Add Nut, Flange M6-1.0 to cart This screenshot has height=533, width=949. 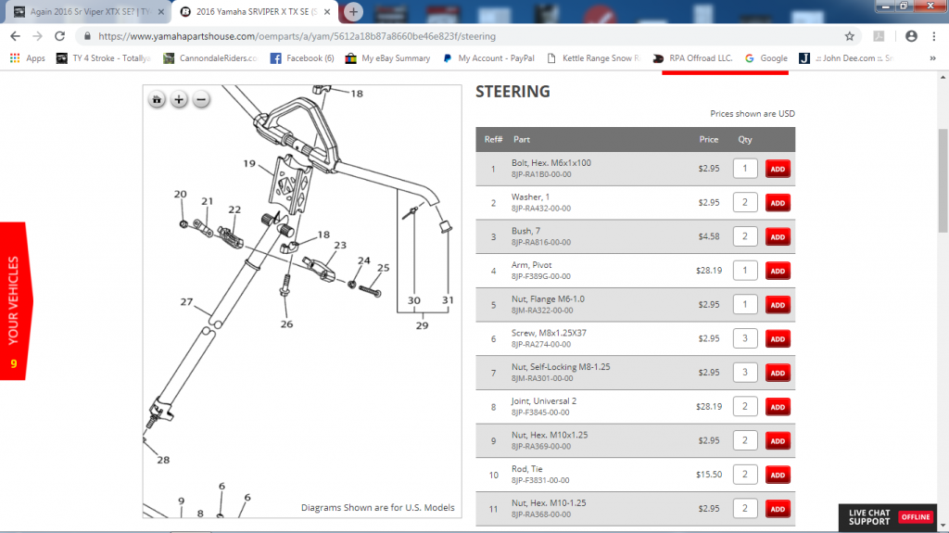[x=778, y=305]
